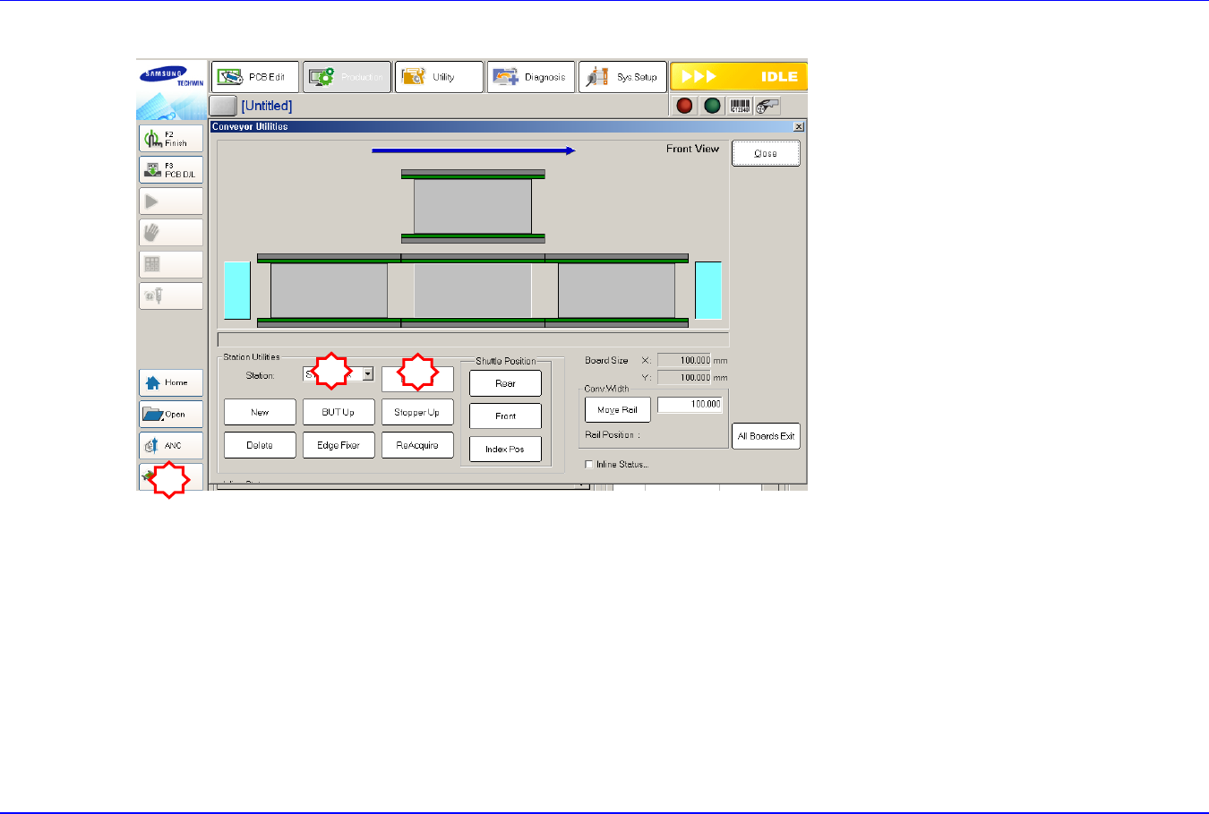Click the Stopper Up button
The width and height of the screenshot is (1209, 814).
(417, 412)
